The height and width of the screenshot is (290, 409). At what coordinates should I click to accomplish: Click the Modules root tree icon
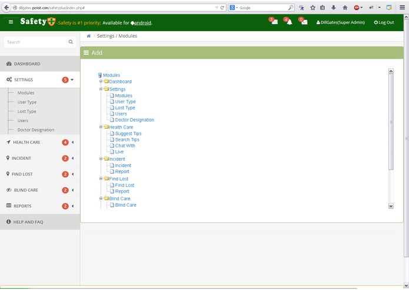[x=100, y=75]
